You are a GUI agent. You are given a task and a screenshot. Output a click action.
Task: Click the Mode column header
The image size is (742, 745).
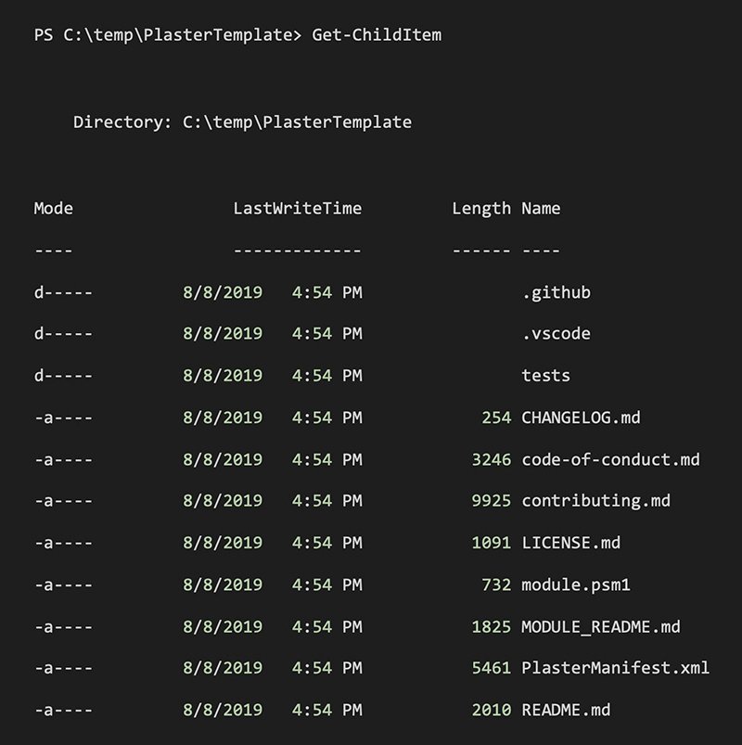pos(54,209)
